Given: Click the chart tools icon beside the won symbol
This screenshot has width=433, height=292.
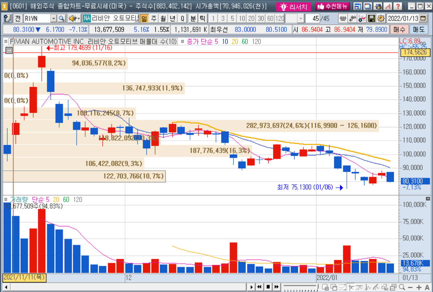Looking at the screenshot, I should 352,18.
